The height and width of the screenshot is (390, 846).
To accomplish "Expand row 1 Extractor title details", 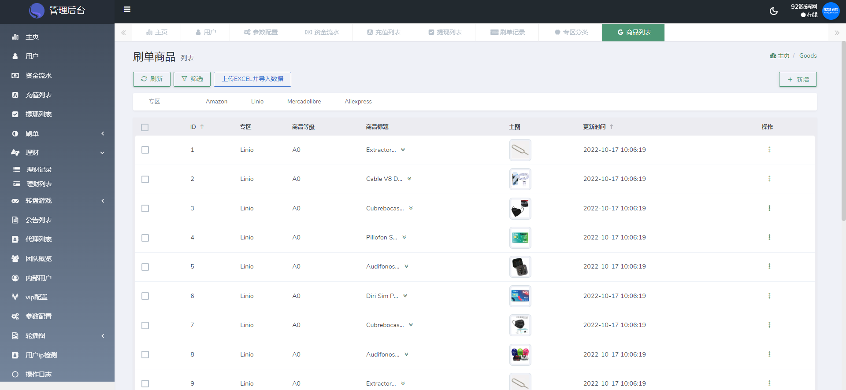I will point(403,150).
